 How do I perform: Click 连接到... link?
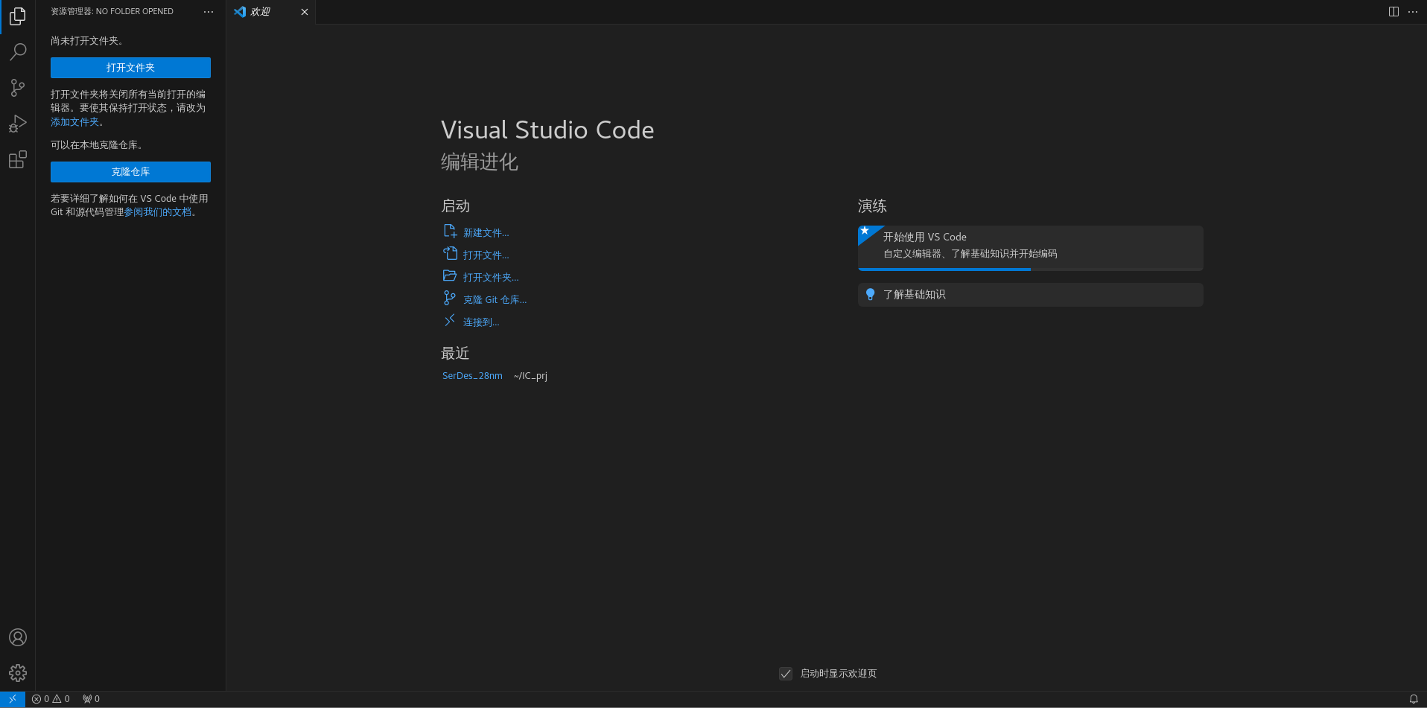(x=481, y=322)
